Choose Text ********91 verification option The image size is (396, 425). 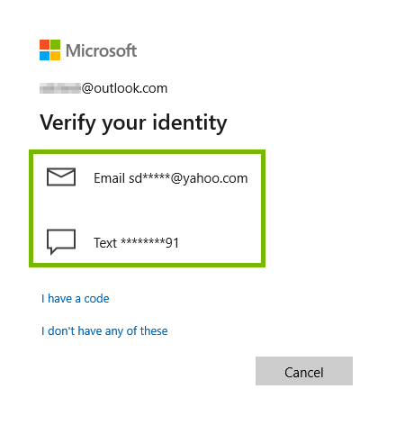(137, 242)
